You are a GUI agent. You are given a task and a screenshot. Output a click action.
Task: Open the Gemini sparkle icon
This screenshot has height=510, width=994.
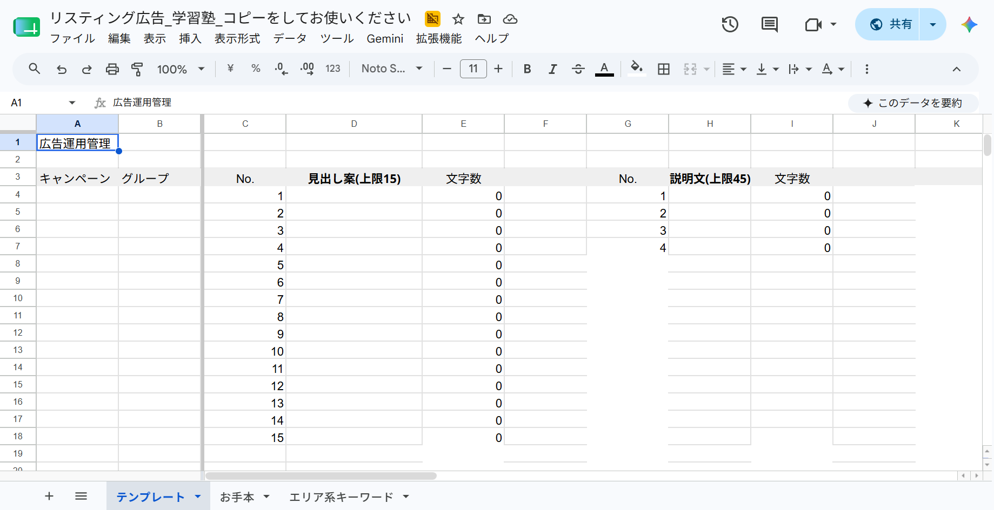coord(969,24)
